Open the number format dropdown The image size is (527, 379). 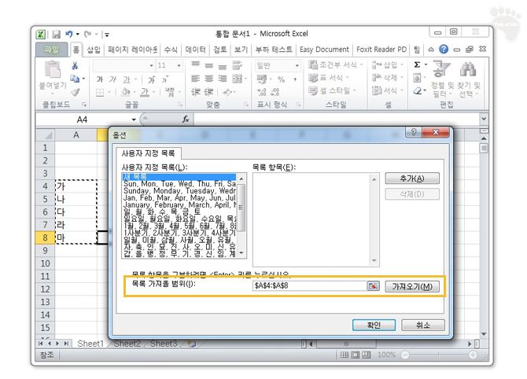tap(297, 65)
